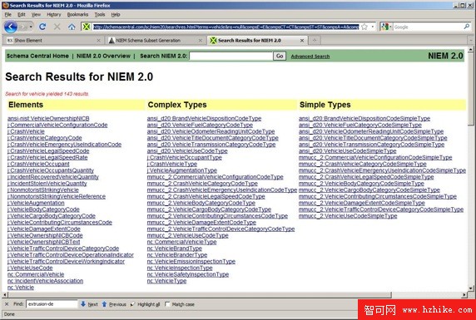Image resolution: width=476 pixels, height=320 pixels.
Task: Close the NIEM Schema Subset Generation tab
Action: click(x=200, y=41)
